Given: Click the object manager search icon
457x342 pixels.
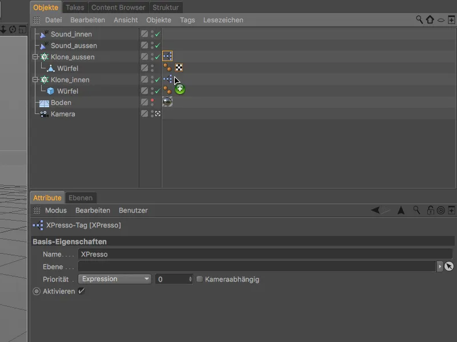Looking at the screenshot, I should click(419, 20).
